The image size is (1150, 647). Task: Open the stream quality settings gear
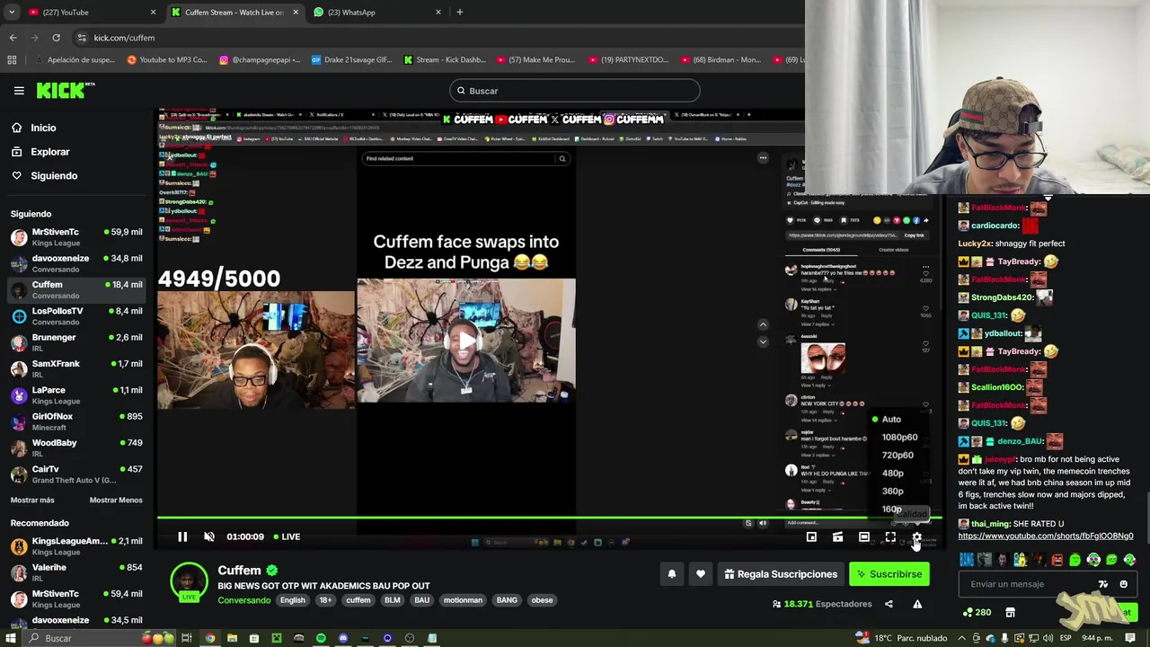click(916, 537)
